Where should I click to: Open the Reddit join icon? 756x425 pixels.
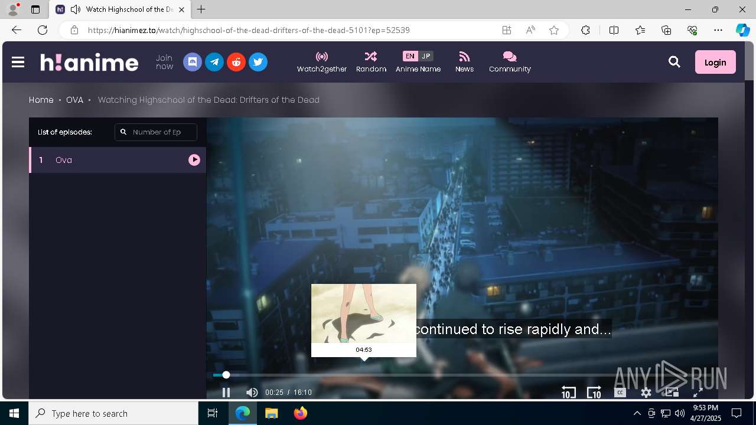tap(236, 62)
